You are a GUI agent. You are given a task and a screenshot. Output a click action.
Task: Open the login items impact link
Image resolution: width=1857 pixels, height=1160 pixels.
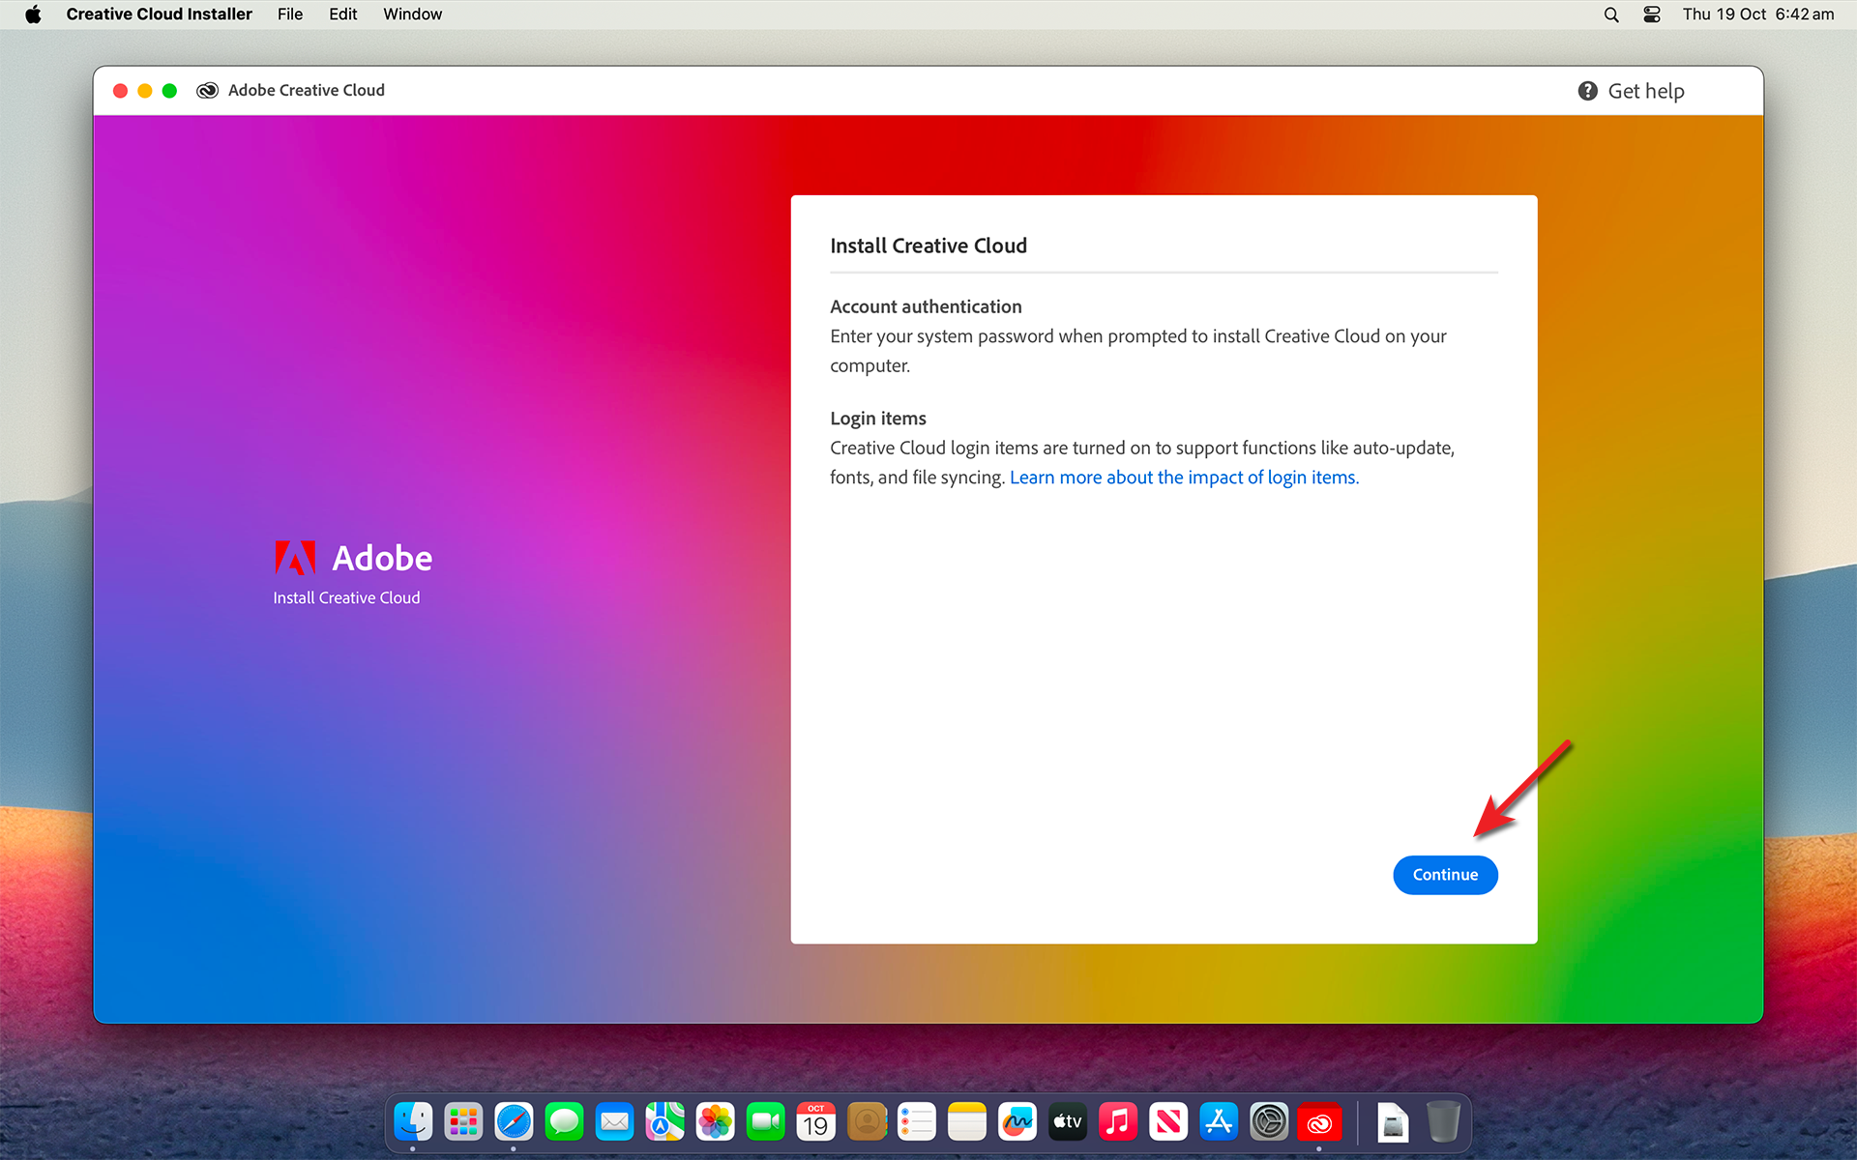tap(1184, 478)
